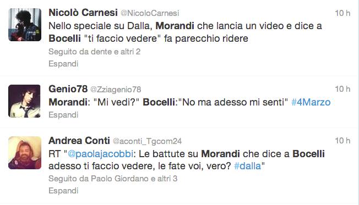Open the #dalla hashtag
Viewport: 359px width, 205px height.
(247, 166)
